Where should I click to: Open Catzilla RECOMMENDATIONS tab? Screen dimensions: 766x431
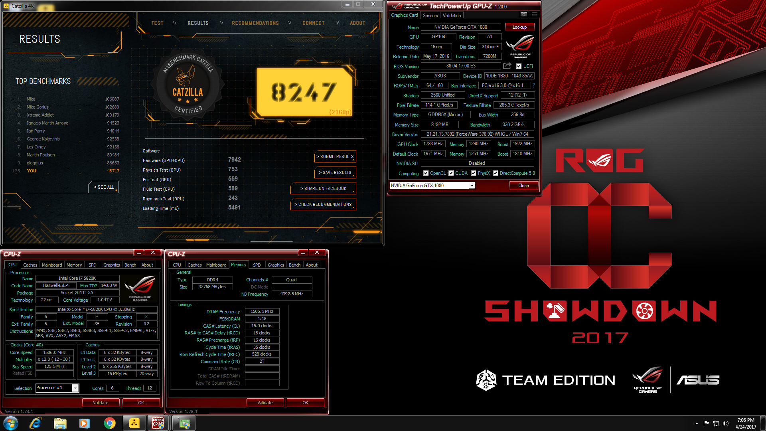(255, 23)
